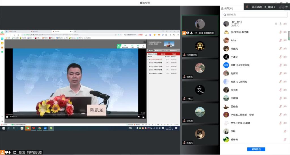Screen dimensions: 290x155
Task: Click the fullscreen icon in video player
Action: [x=143, y=117]
